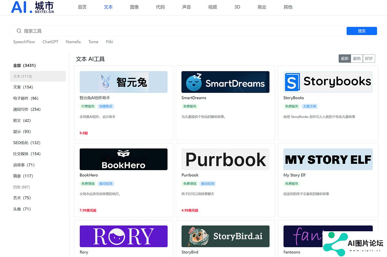Click 付费服务 tag on 智元兔 card
The image size is (387, 257).
click(x=88, y=106)
